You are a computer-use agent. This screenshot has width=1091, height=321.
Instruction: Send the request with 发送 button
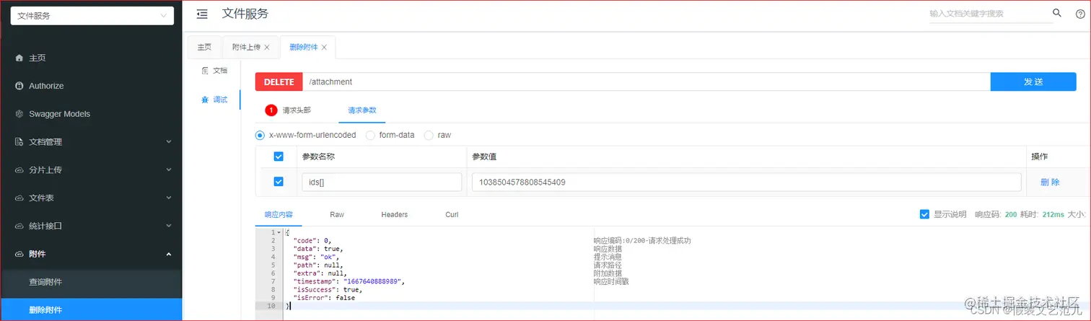(x=1033, y=82)
